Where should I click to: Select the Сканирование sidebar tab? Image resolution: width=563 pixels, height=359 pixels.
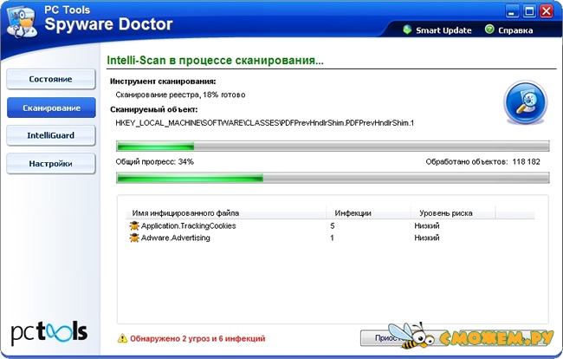tap(51, 108)
